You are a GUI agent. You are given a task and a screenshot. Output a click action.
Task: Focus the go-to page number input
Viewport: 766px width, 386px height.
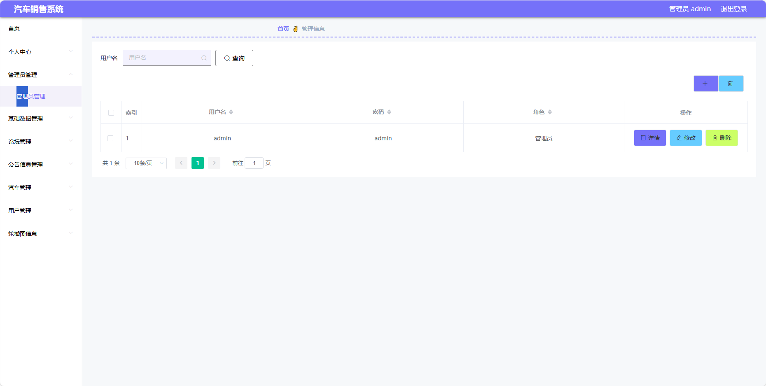coord(254,163)
